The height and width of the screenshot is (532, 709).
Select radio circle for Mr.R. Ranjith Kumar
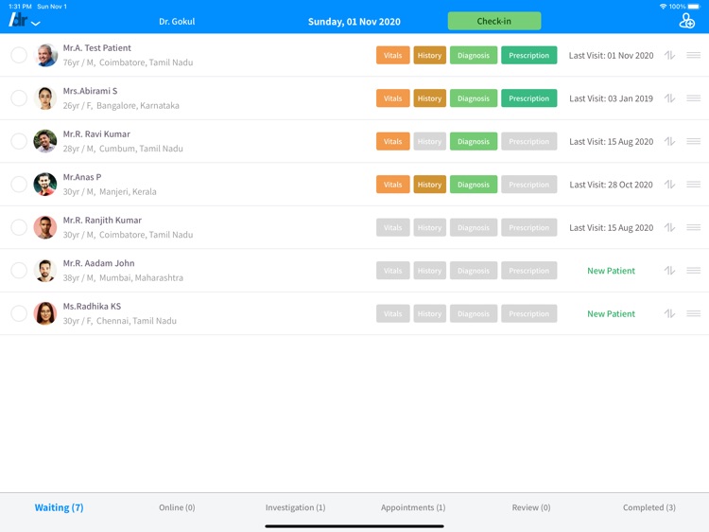pyautogui.click(x=19, y=227)
